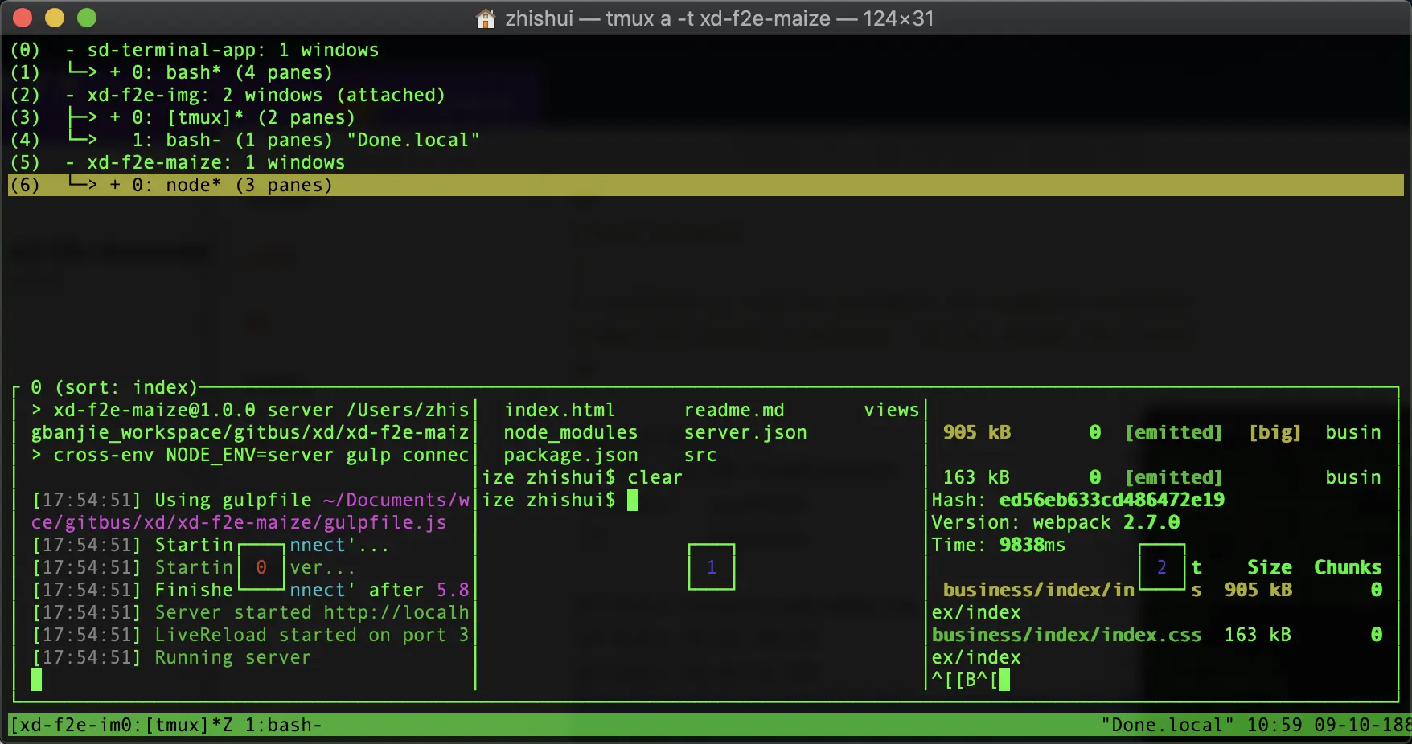Collapse the xd-f2e-img session minus marker
The image size is (1412, 744).
tap(71, 95)
